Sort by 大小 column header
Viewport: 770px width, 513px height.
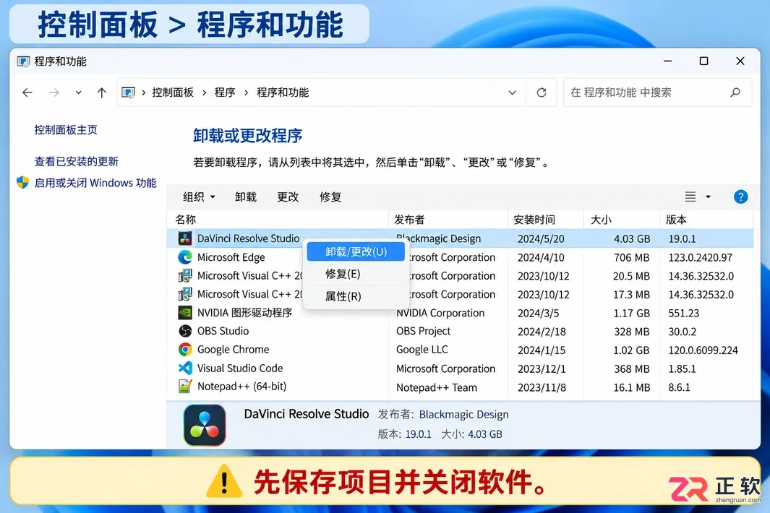point(622,220)
